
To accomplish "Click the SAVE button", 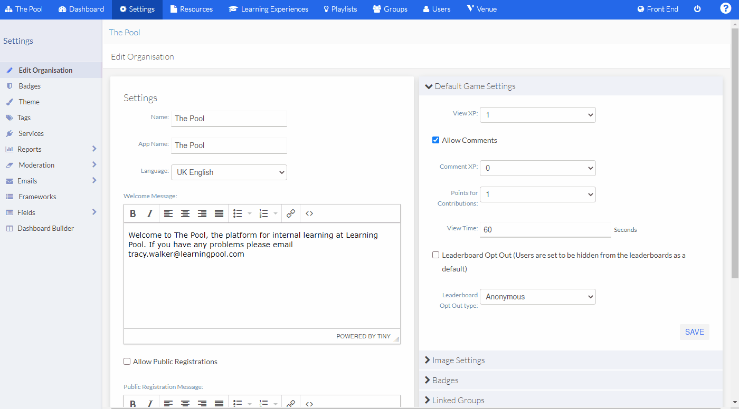I will pos(694,332).
